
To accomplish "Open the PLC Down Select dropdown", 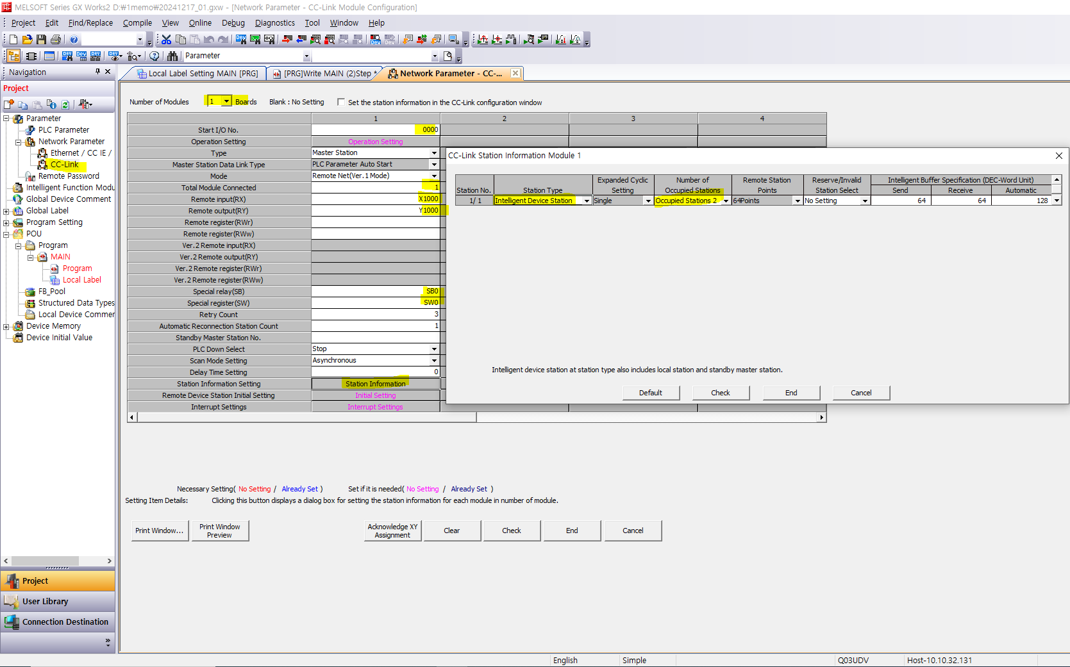I will tap(434, 349).
